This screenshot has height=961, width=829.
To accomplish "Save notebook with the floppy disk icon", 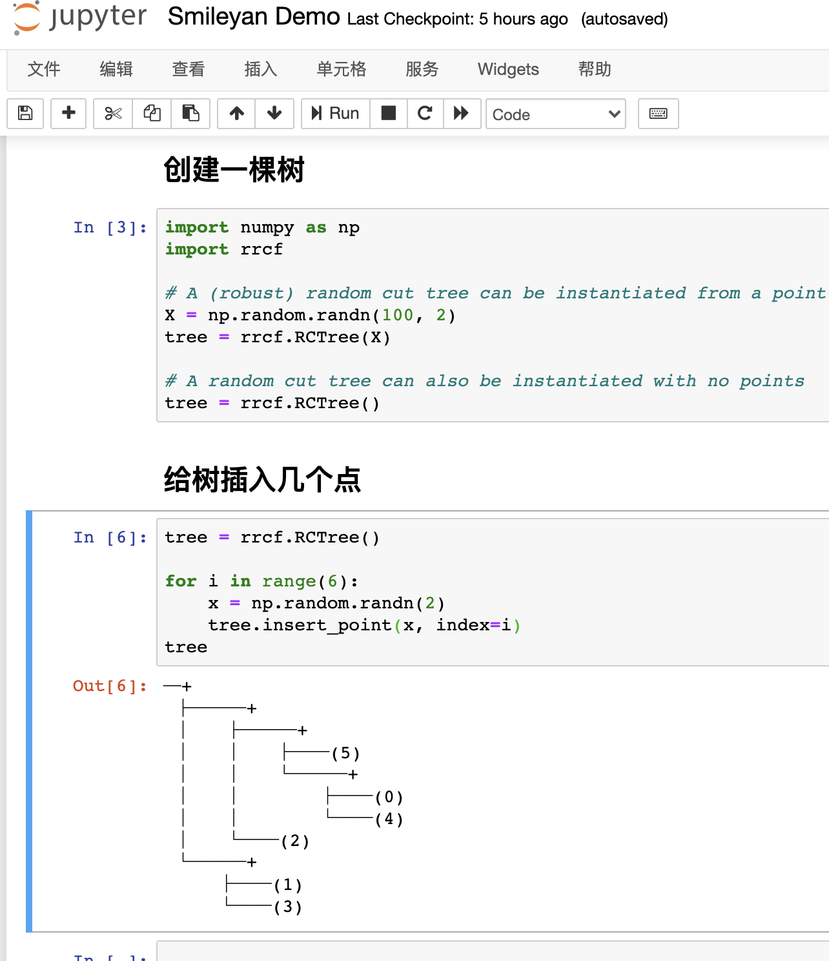I will click(x=25, y=114).
